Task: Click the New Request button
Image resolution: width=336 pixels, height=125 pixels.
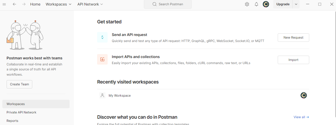Action: coord(293,38)
